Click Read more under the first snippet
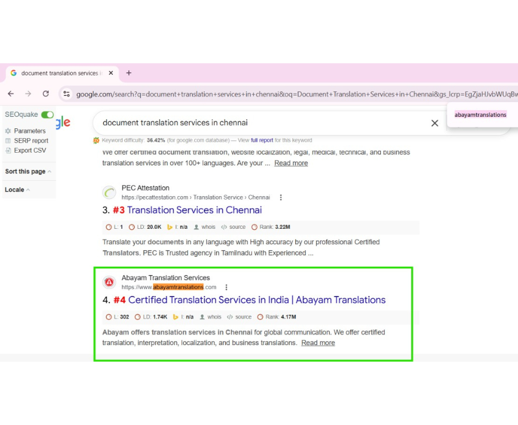The image size is (518, 425). [291, 163]
